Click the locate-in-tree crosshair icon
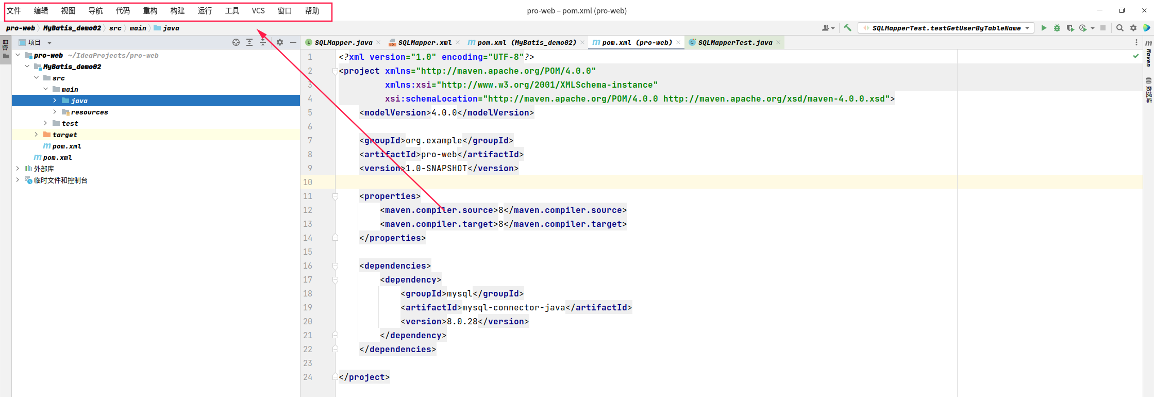This screenshot has width=1154, height=397. [236, 42]
